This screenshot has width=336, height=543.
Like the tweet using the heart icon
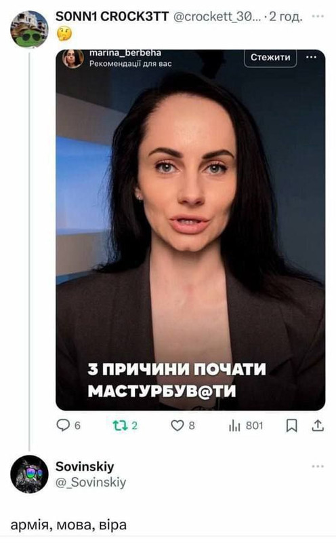click(177, 426)
